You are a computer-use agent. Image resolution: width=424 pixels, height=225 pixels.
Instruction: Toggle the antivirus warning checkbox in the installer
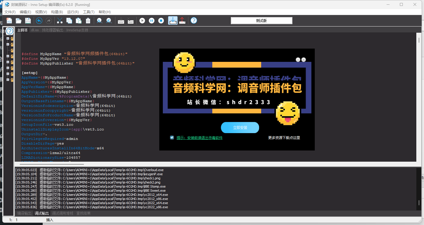tap(172, 138)
